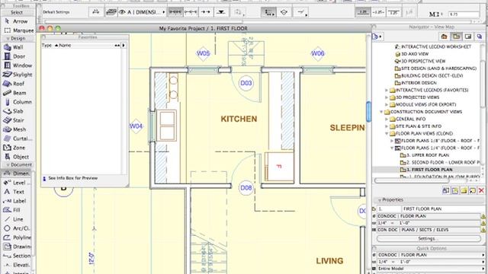The image size is (488, 274).
Task: Select the Arrow tool in Toolbox
Action: click(18, 21)
